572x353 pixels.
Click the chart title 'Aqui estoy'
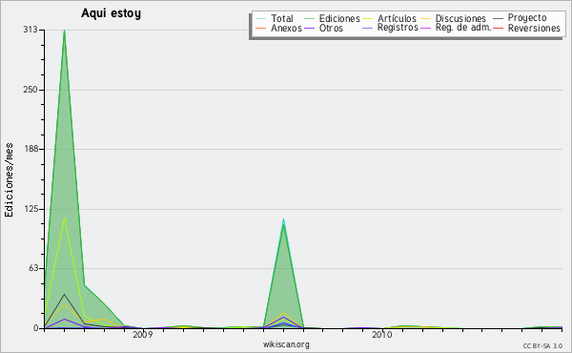(x=111, y=13)
